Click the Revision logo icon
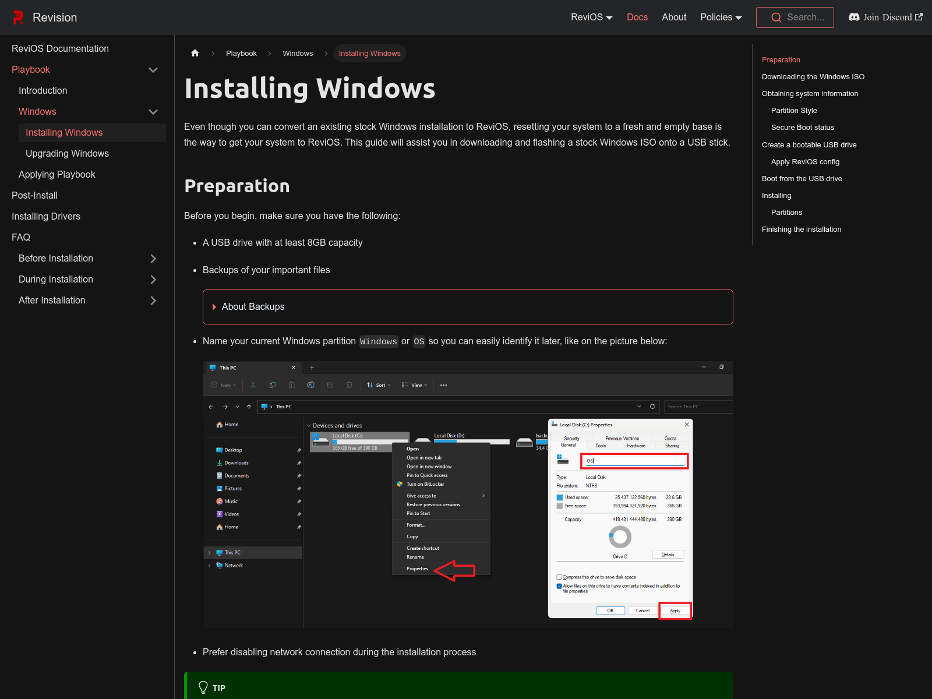This screenshot has height=699, width=932. pos(18,17)
